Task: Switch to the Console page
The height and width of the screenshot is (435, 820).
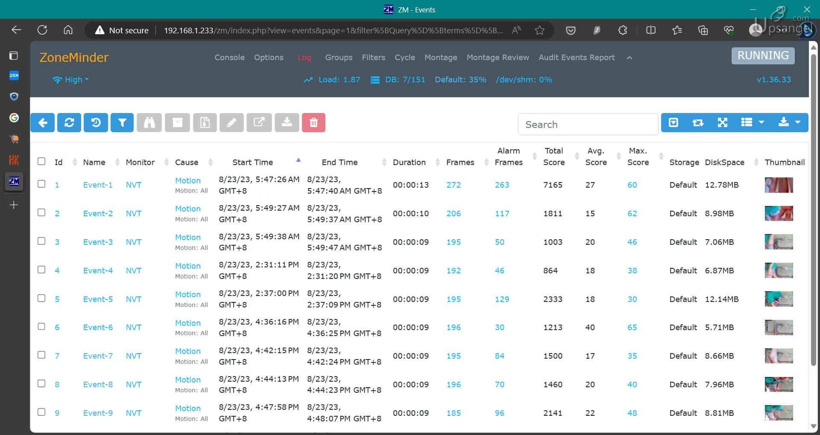Action: [229, 58]
